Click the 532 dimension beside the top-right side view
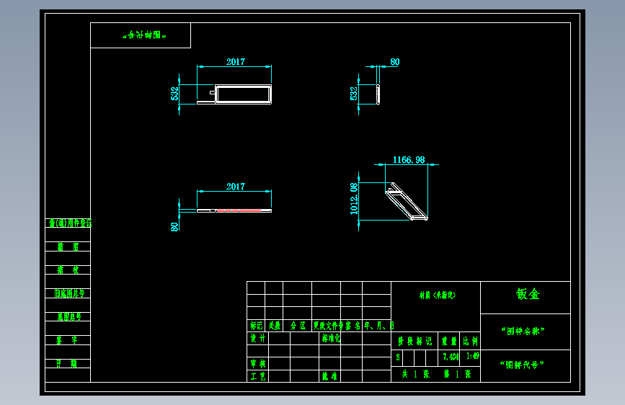This screenshot has height=405, width=625. 354,94
